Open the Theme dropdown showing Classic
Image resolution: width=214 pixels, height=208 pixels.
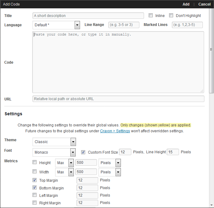(x=54, y=142)
